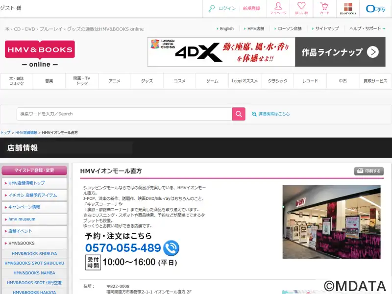This screenshot has width=392, height=294.
Task: Open HMV&BOOKS SHIBUYA store link
Action: coord(35,254)
